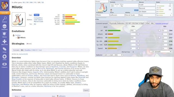The image size is (174, 97).
Task: Open the Marvel Scale ability link
Action: coord(38,22)
